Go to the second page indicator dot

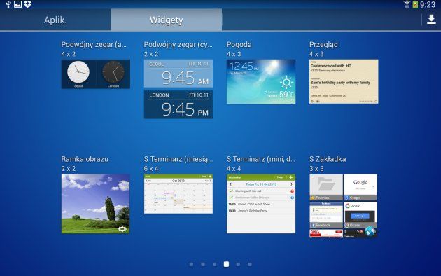[203, 264]
